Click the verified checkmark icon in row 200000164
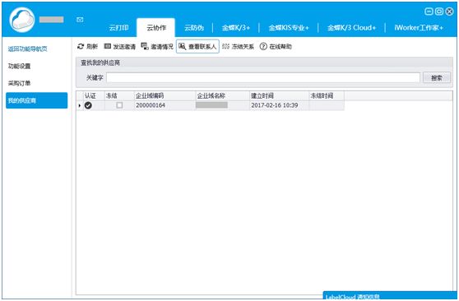Image resolution: width=459 pixels, height=301 pixels. (88, 105)
